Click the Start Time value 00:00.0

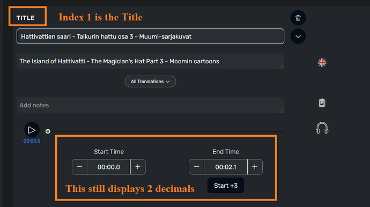108,167
